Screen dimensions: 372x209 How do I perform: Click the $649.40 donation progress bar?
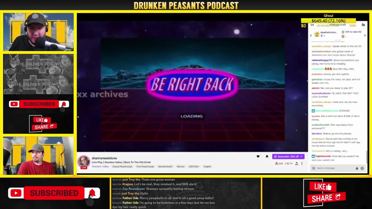pos(328,21)
